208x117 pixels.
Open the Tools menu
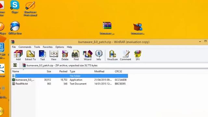coord(37,47)
